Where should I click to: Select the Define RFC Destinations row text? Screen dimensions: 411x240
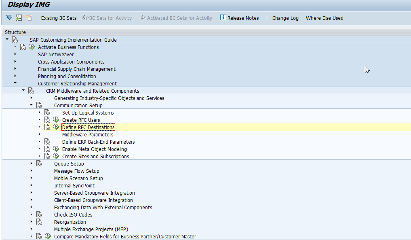coord(89,127)
